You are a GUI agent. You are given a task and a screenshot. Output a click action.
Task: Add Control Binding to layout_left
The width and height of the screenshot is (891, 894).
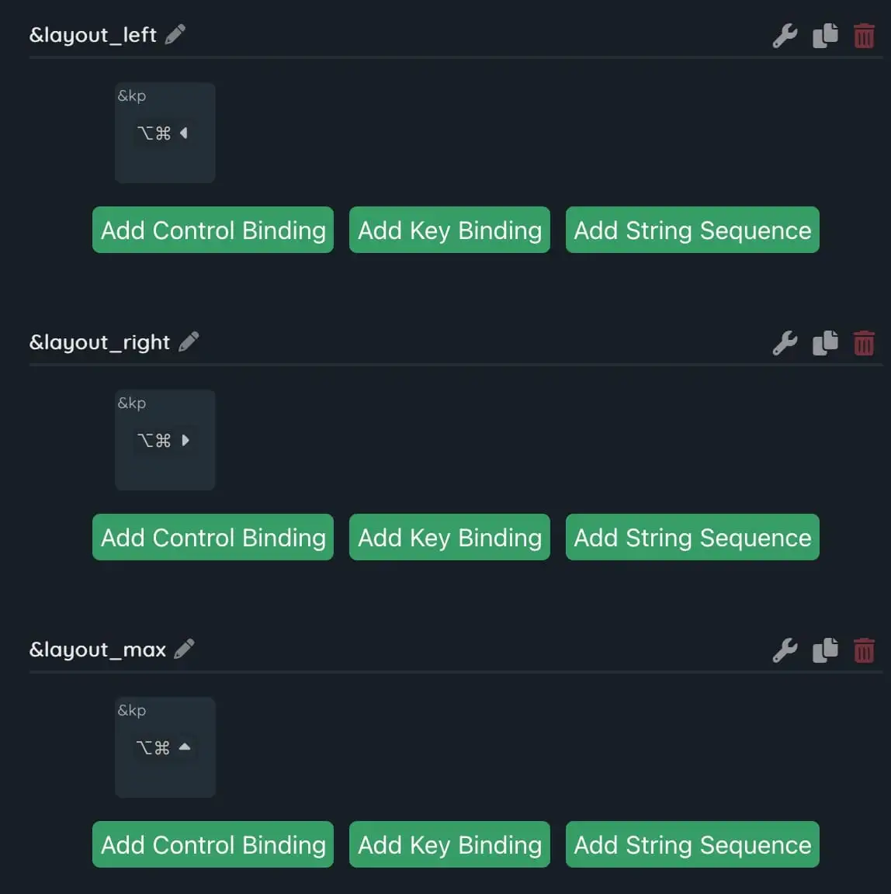[x=213, y=230]
